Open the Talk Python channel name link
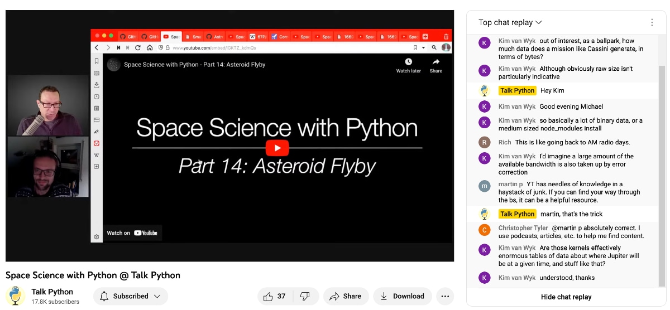This screenshot has height=310, width=670. coord(52,292)
